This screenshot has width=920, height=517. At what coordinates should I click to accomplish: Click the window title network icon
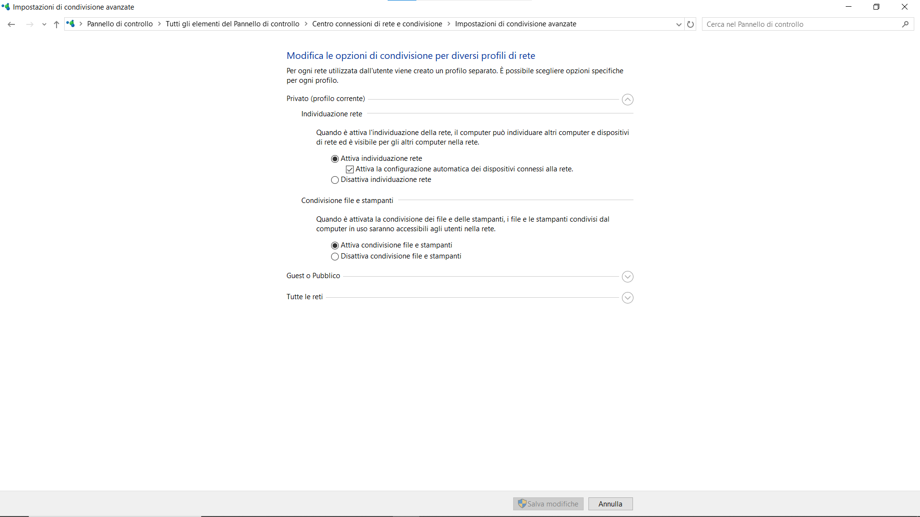pos(6,7)
